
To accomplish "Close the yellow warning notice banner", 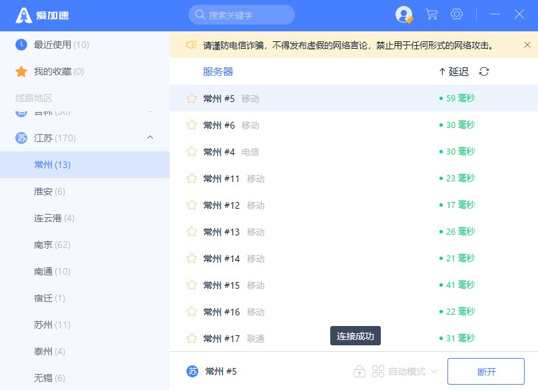I will 527,45.
